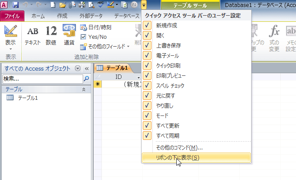
Task: Click the 式の変更 fx icon
Action: click(274, 38)
